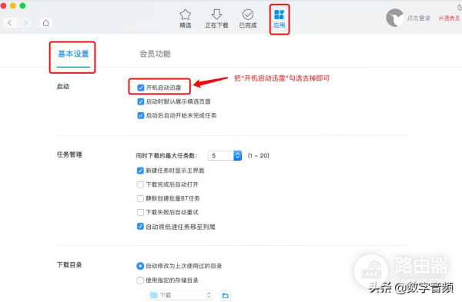Click the 开通会员 membership link
The width and height of the screenshot is (462, 302).
449,18
